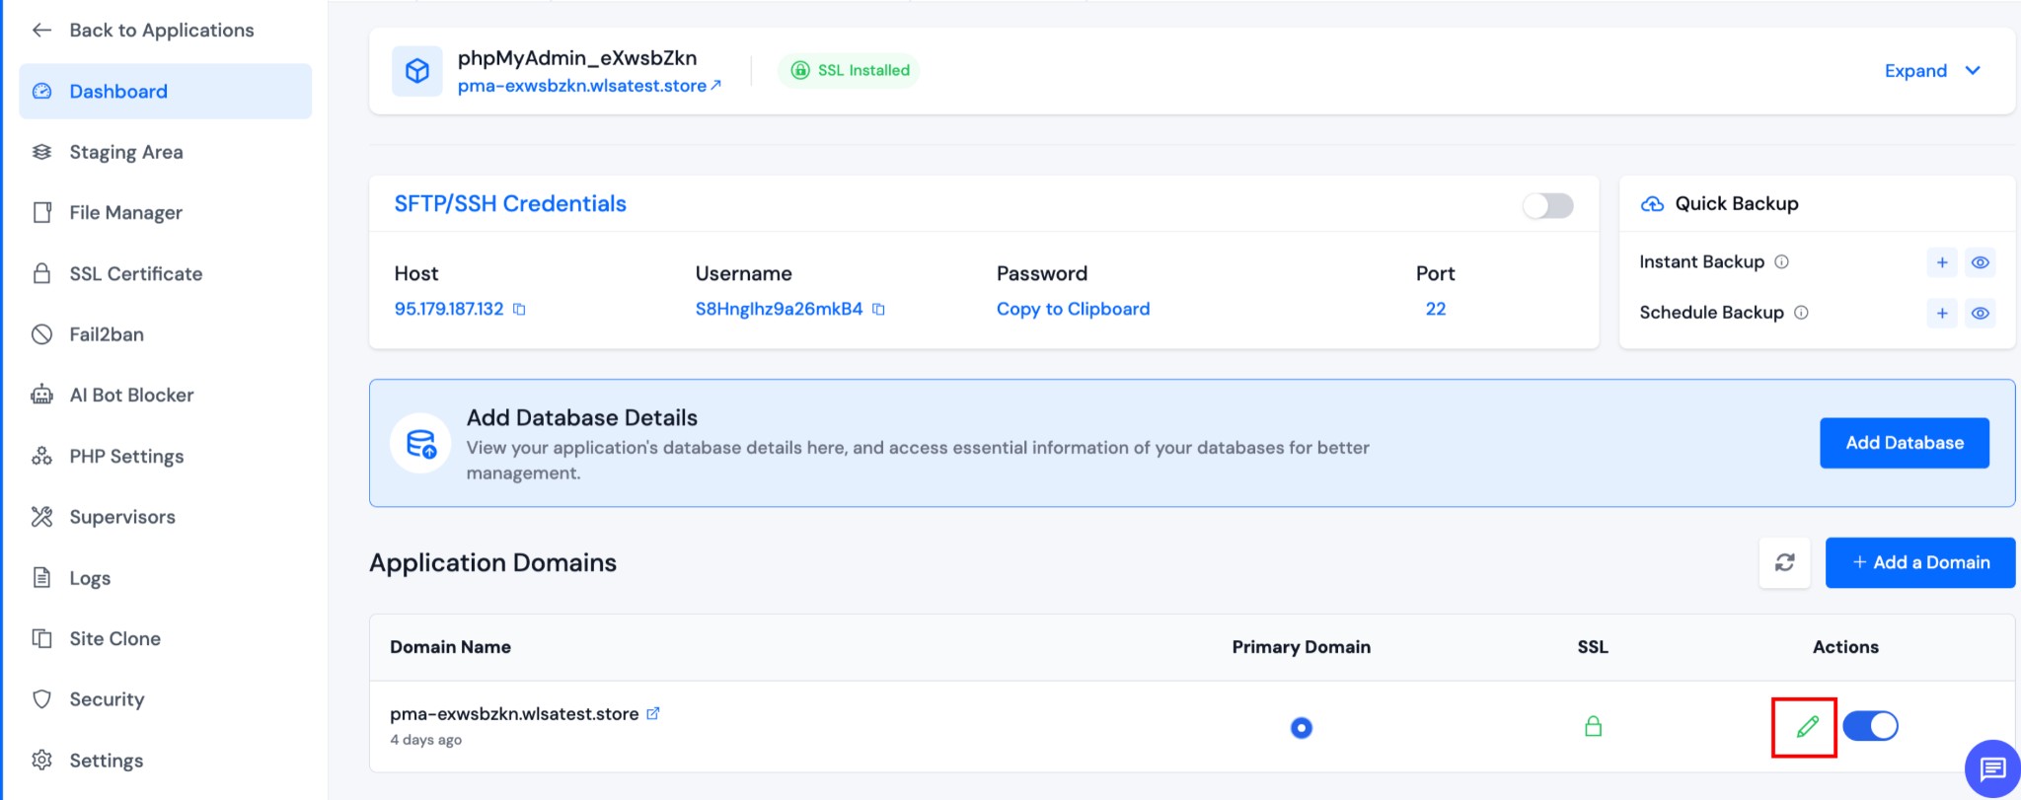Viewport: 2021px width, 800px height.
Task: Refresh the Application Domains list
Action: [x=1784, y=562]
